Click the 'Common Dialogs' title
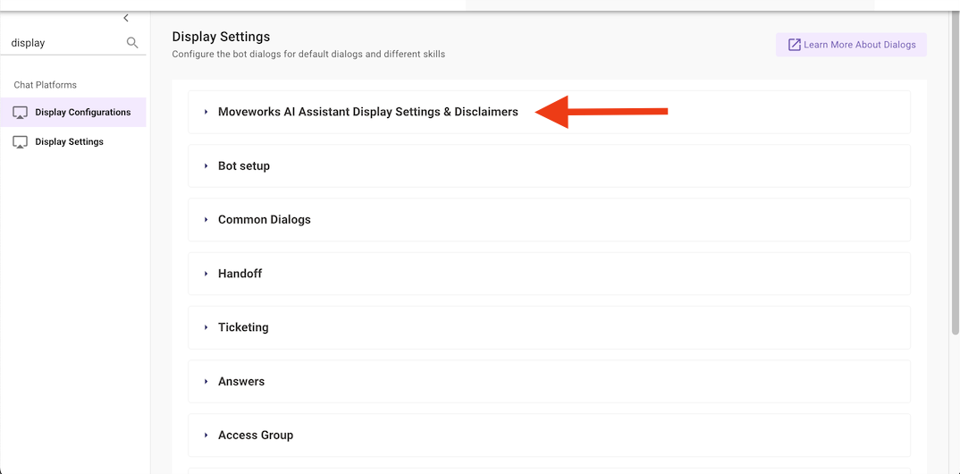The height and width of the screenshot is (474, 960). [265, 219]
